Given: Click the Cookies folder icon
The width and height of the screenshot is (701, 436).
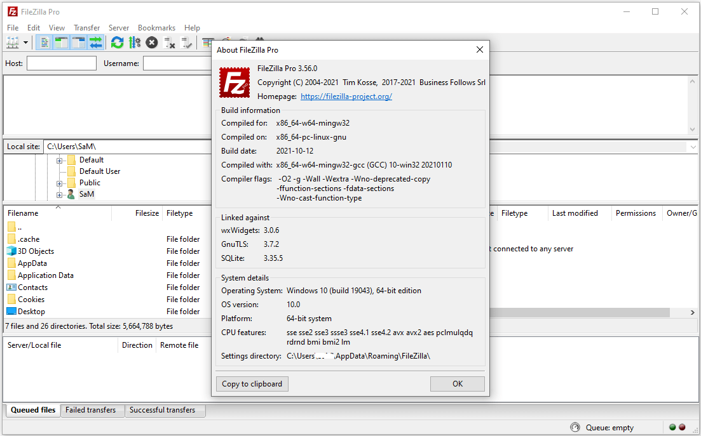Looking at the screenshot, I should tap(11, 300).
